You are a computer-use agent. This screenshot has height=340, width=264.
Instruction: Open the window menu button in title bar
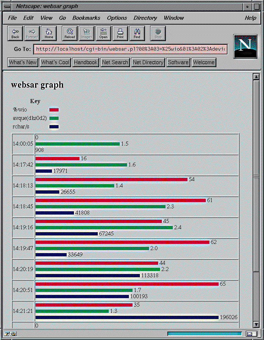point(7,6)
